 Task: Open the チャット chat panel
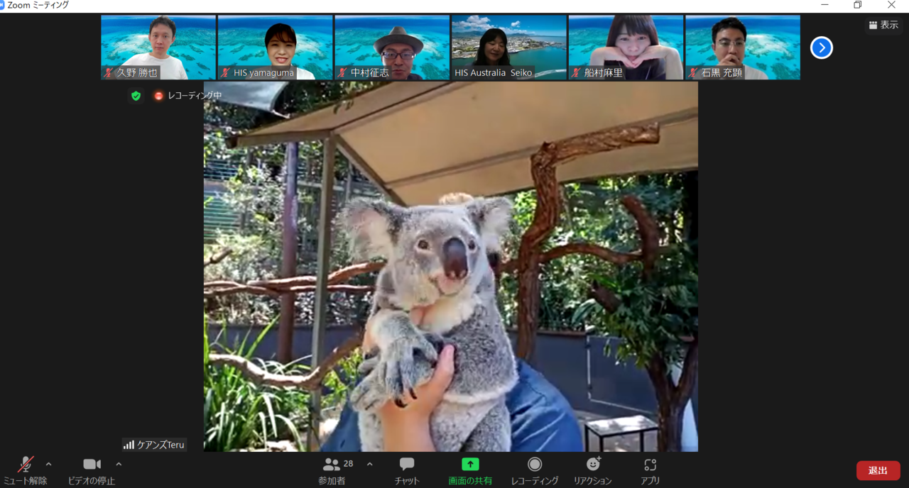point(407,470)
